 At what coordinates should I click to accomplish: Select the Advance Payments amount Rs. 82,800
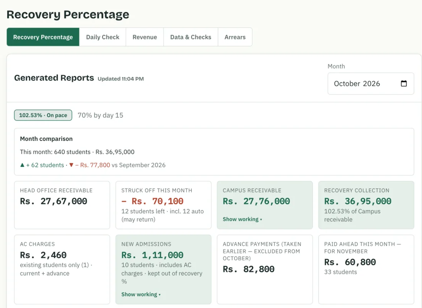[249, 269]
